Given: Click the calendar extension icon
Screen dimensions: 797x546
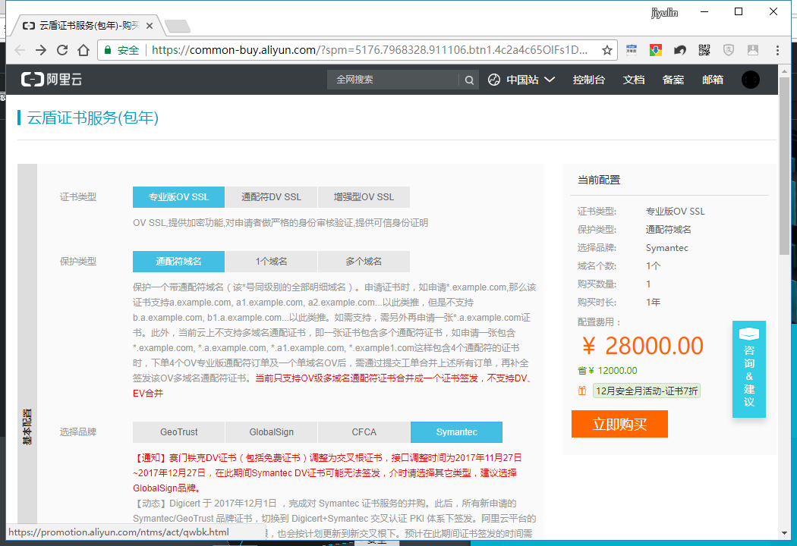Looking at the screenshot, I should [632, 50].
